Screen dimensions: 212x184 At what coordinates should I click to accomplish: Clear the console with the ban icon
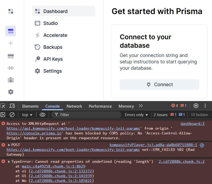coord(12,115)
